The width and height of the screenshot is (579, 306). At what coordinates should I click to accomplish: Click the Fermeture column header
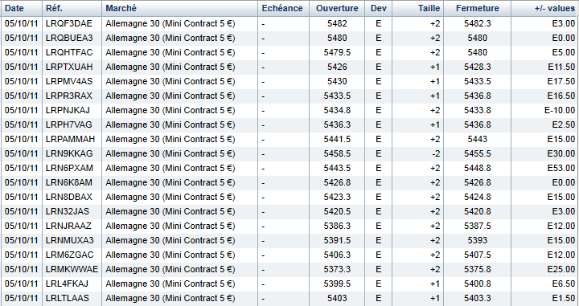tap(478, 9)
